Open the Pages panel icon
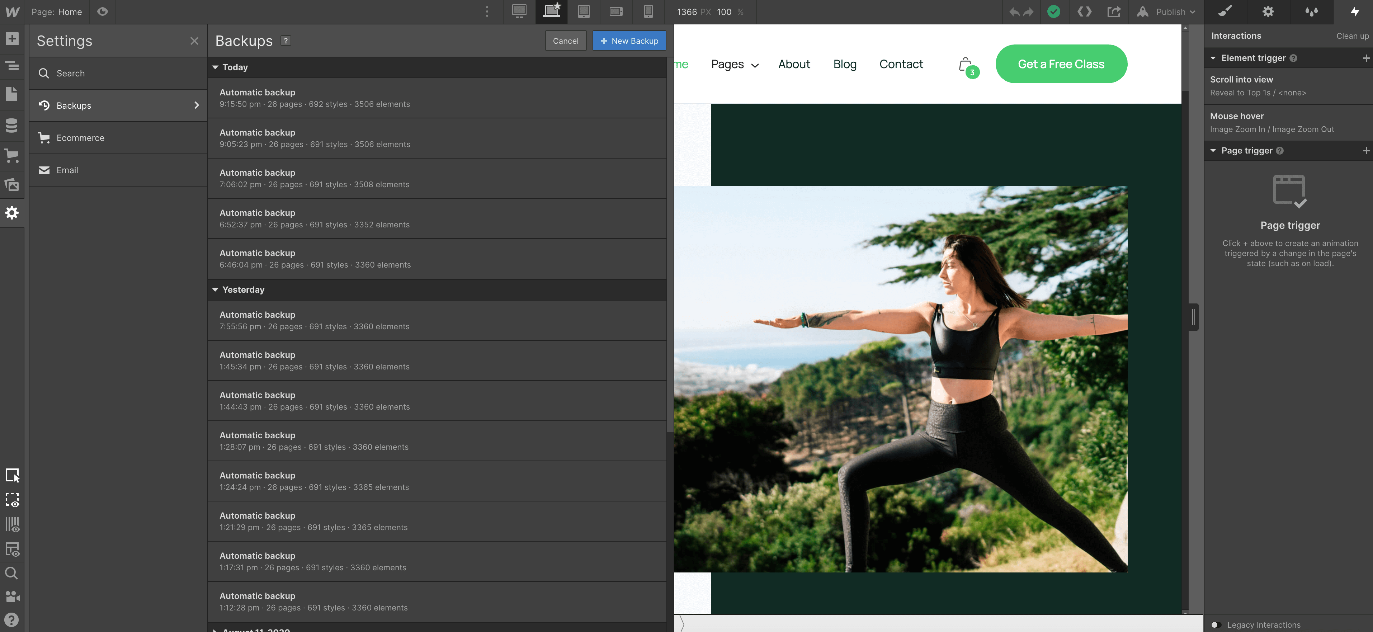 click(12, 95)
